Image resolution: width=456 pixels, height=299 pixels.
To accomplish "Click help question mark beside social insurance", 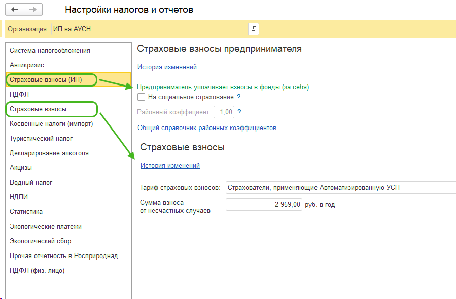I will coord(239,97).
